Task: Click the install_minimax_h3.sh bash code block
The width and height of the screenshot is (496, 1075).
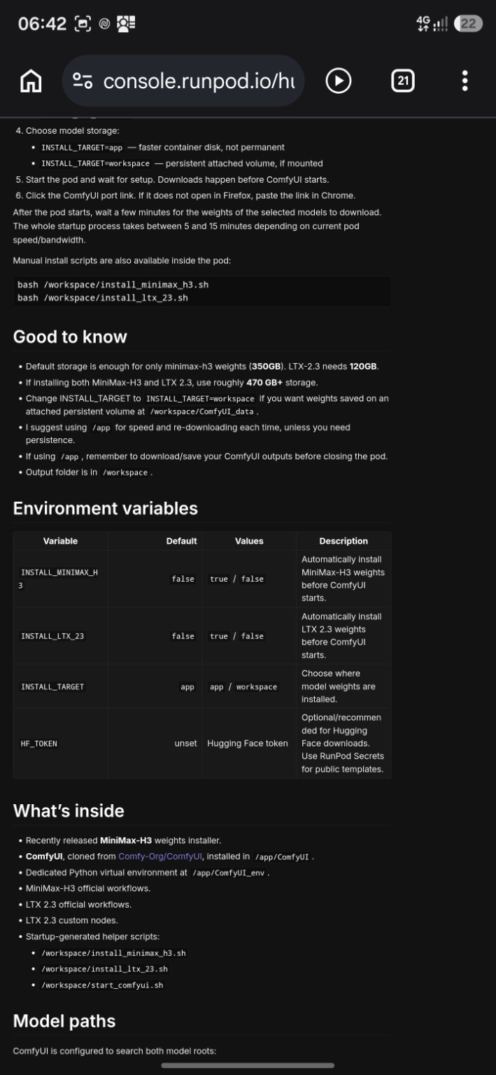Action: 202,291
